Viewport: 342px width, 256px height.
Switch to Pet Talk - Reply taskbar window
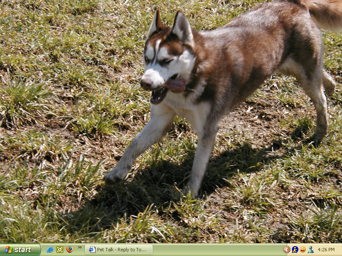point(119,250)
